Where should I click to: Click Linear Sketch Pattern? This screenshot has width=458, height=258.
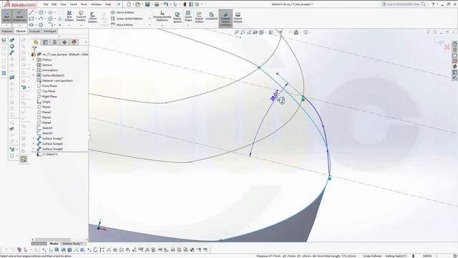coord(127,19)
